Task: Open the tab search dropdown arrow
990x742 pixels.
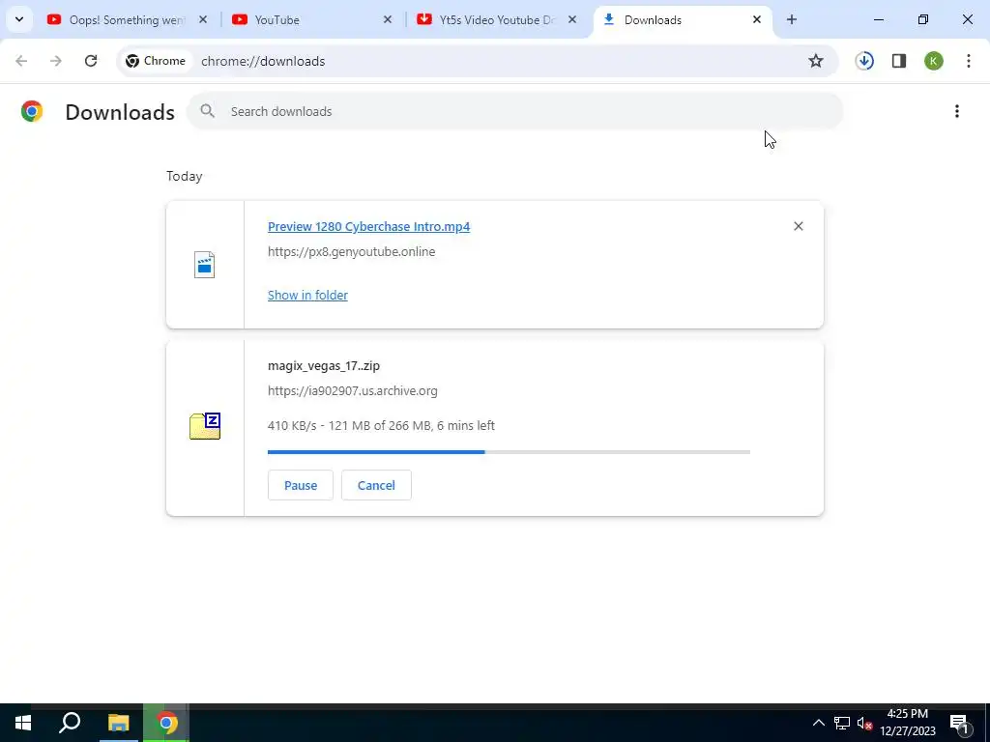Action: click(19, 19)
